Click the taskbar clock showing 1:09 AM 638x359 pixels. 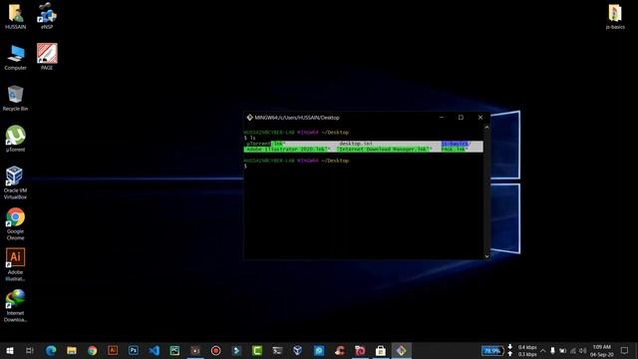click(x=601, y=350)
